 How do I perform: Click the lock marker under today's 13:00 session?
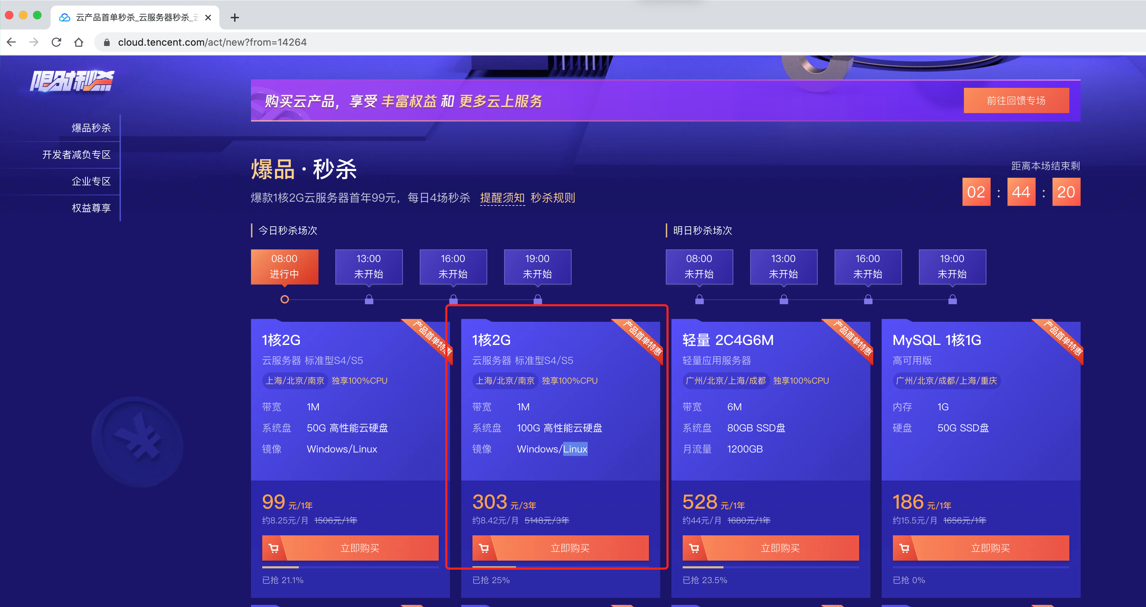pos(369,299)
